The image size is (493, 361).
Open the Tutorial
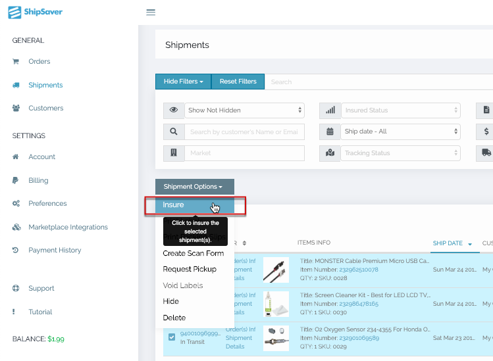(40, 312)
